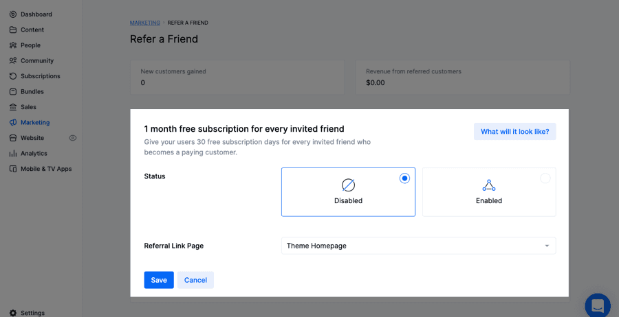619x317 pixels.
Task: Click the Subscriptions refresh icon
Action: click(x=13, y=76)
